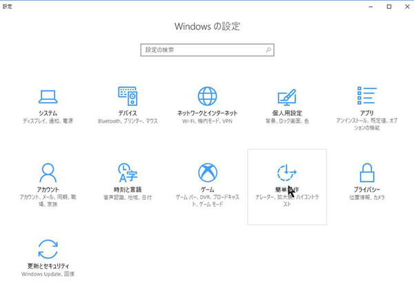Click the Bluetooth、プリンター、マウス description

point(128,121)
